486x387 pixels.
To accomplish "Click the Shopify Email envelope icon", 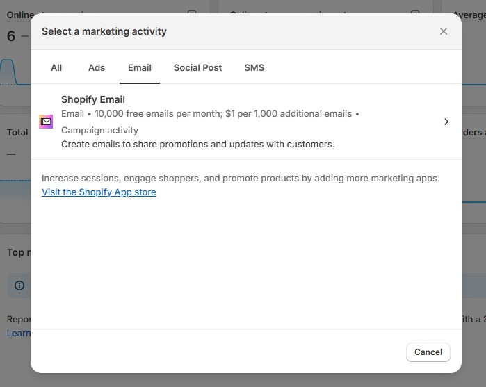I will [46, 122].
